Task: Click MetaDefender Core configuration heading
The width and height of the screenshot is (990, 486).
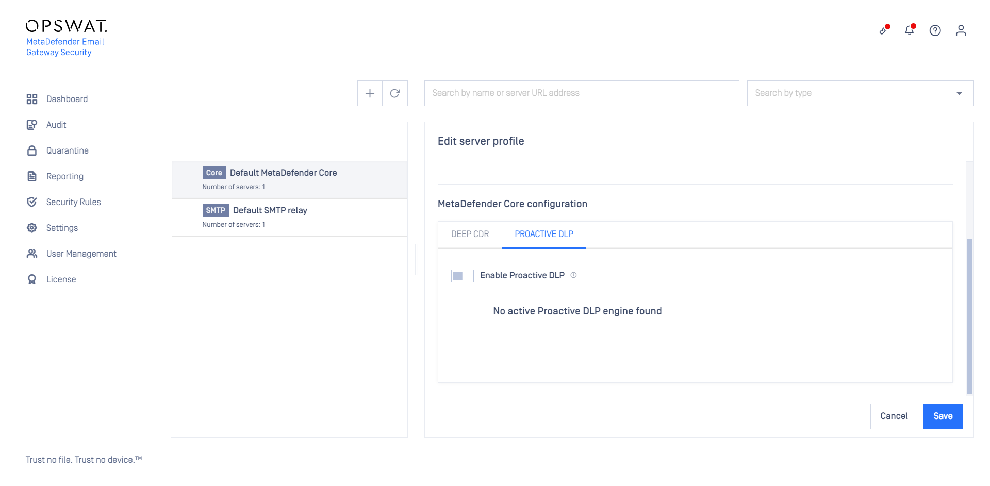Action: tap(513, 204)
